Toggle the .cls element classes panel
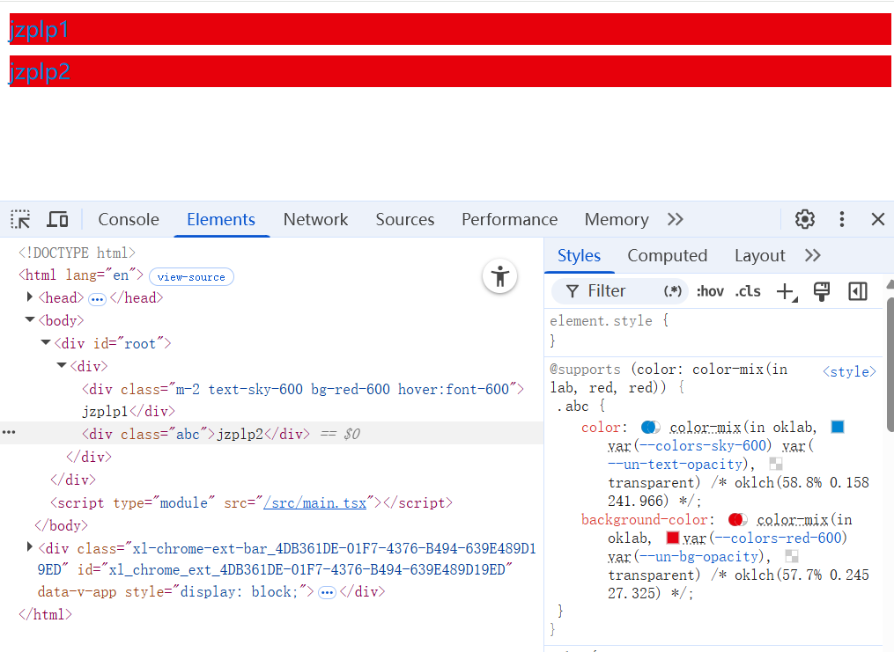Screen dimensions: 894x652 pos(748,291)
